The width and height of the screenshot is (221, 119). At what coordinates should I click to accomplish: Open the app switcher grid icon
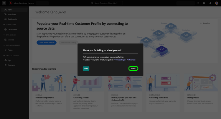tap(198, 3)
